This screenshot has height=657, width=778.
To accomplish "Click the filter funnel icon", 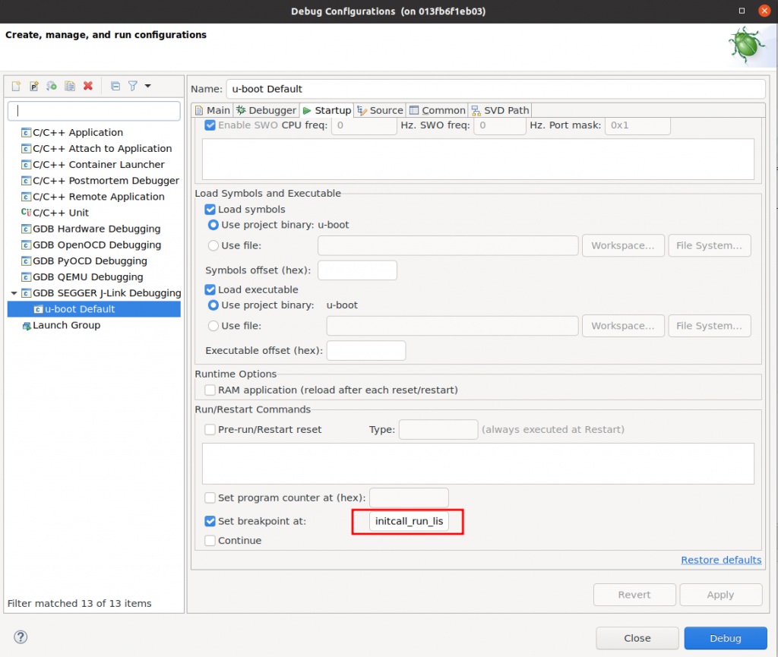I will pos(132,86).
